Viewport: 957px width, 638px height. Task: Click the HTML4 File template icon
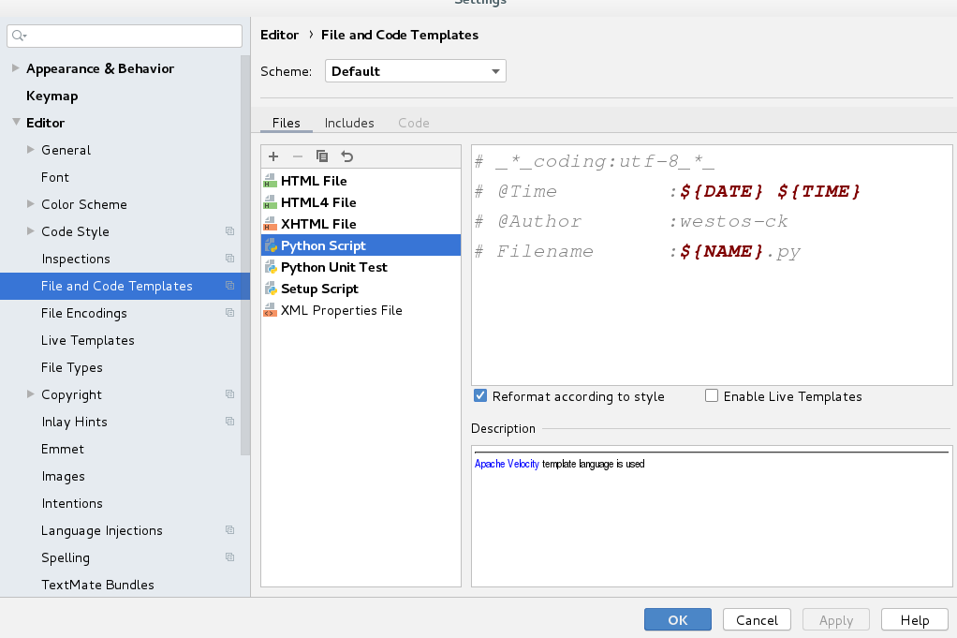[270, 202]
